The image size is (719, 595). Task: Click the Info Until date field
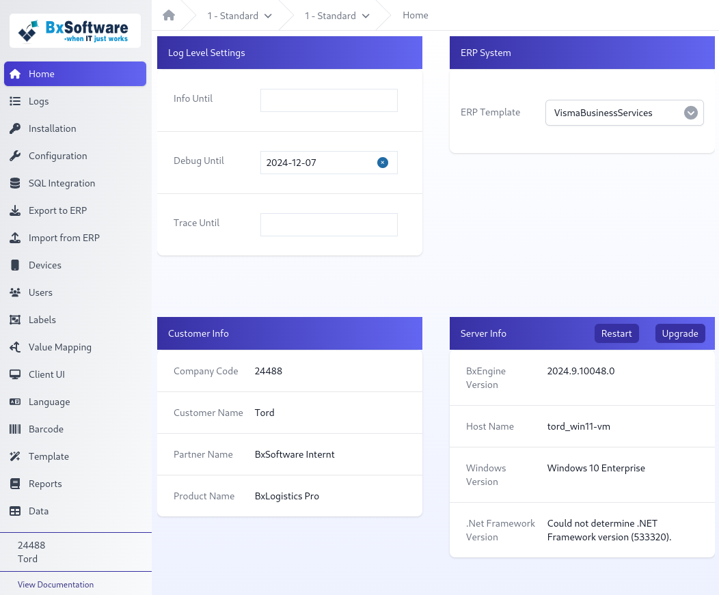329,100
